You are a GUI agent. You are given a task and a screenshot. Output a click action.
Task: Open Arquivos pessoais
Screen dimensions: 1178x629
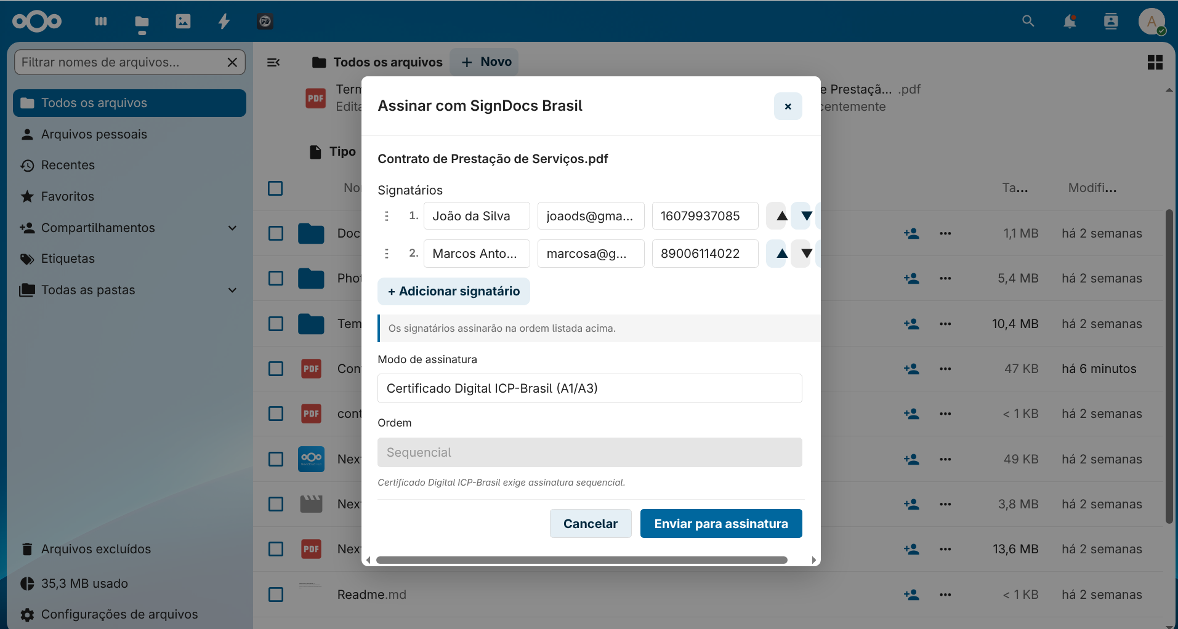129,134
